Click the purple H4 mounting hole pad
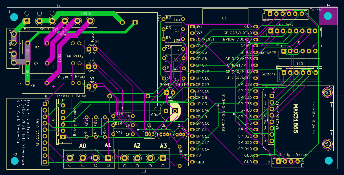This screenshot has width=344, height=175. [x=328, y=16]
